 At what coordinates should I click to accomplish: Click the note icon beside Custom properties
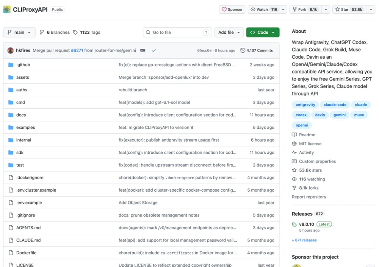point(294,161)
